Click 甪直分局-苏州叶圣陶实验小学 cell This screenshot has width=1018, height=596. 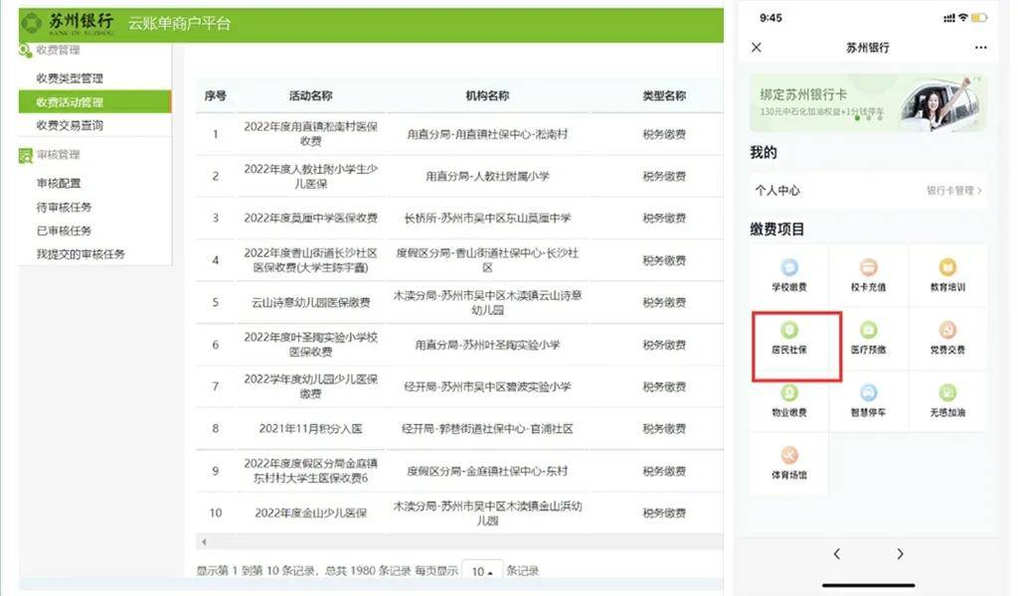[487, 345]
